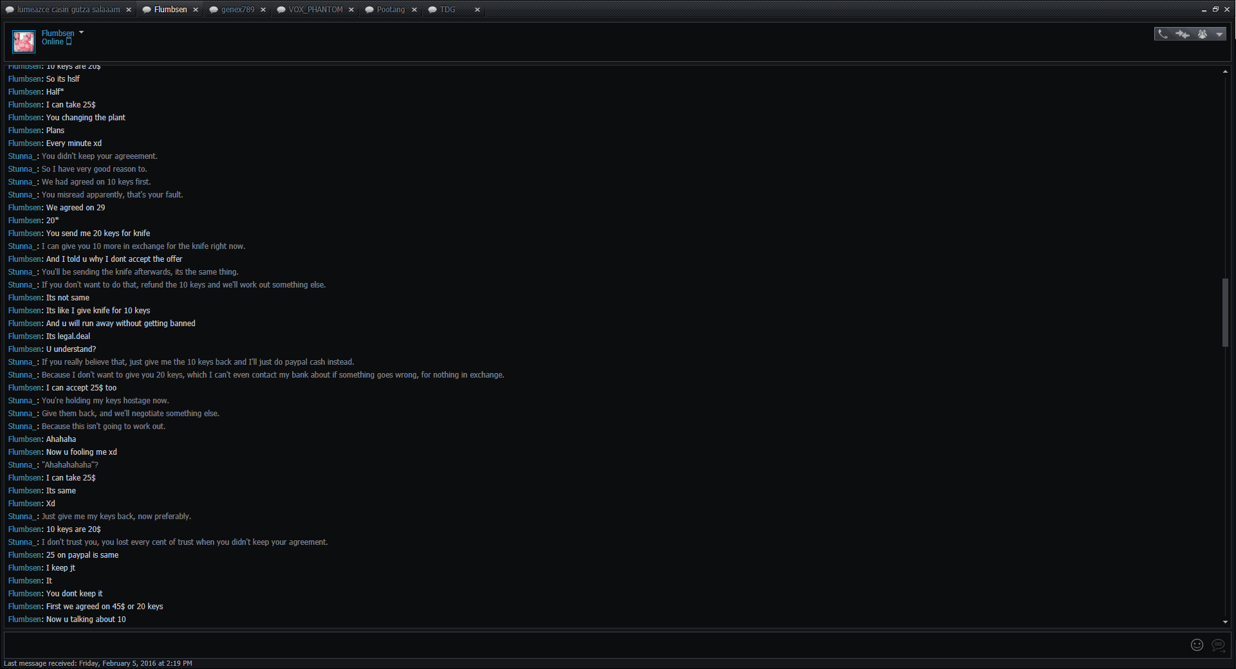Open the more chat options dropdown arrow

point(1219,34)
